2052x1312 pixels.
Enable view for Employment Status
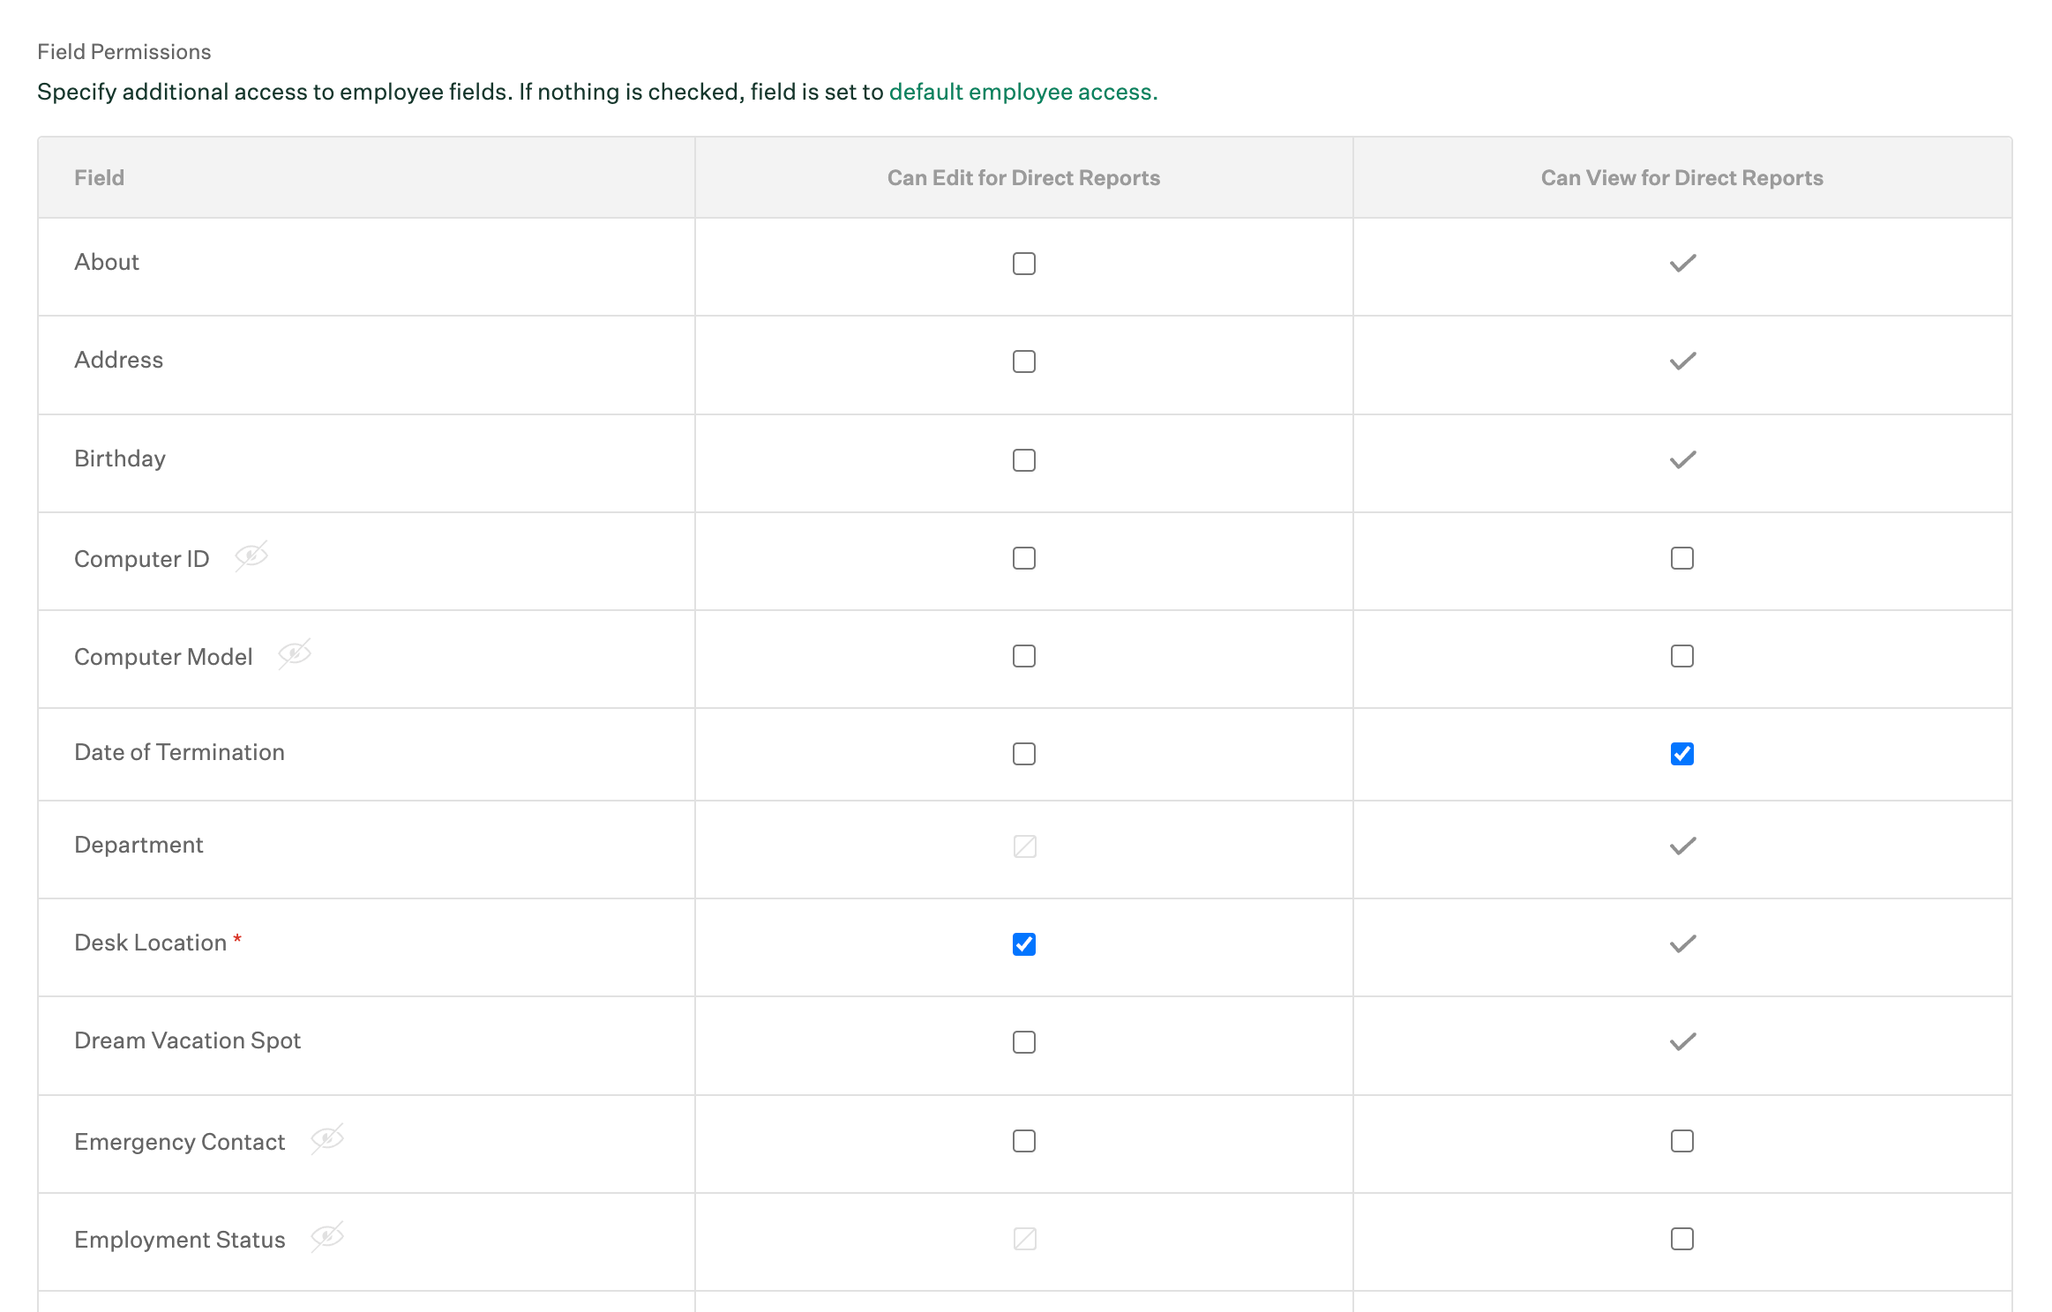point(1682,1239)
